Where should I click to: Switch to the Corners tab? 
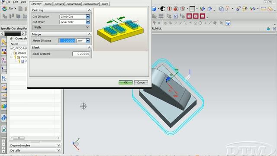coord(59,4)
